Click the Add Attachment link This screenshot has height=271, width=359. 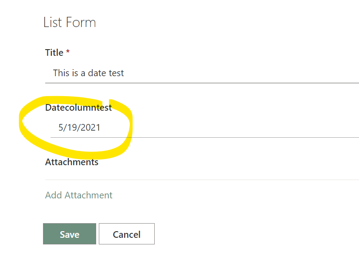pos(78,195)
